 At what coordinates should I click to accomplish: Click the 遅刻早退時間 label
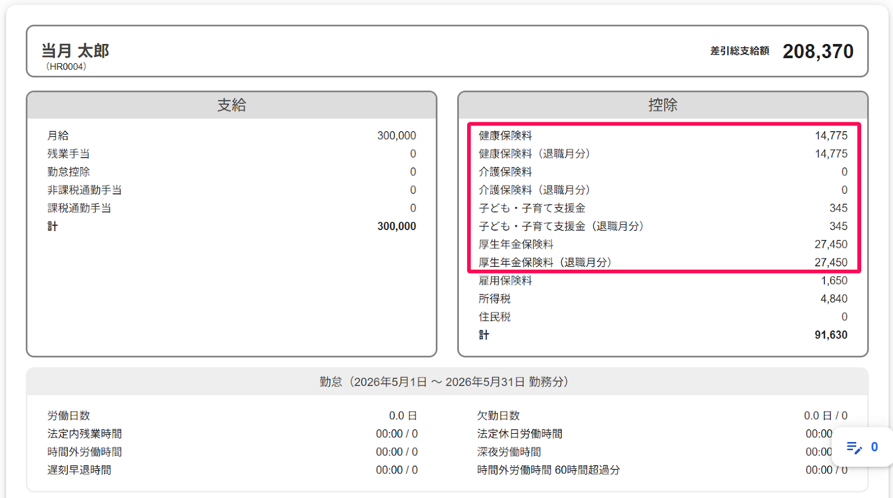[79, 470]
